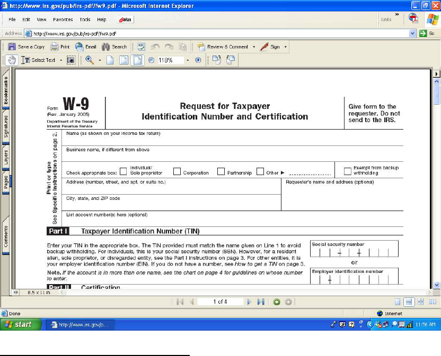The height and width of the screenshot is (356, 441).
Task: Set Fit Width page view
Action: [137, 60]
